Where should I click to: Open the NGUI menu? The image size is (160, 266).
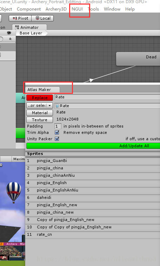(77, 9)
